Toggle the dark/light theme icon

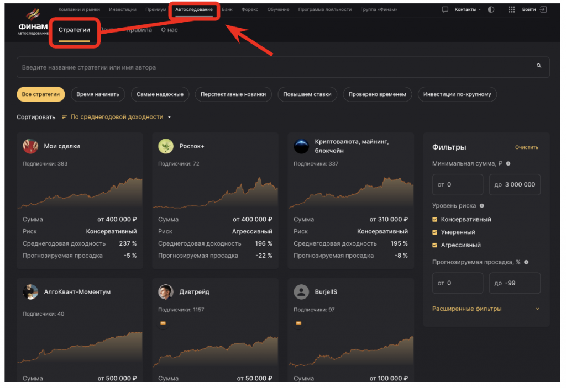(491, 10)
